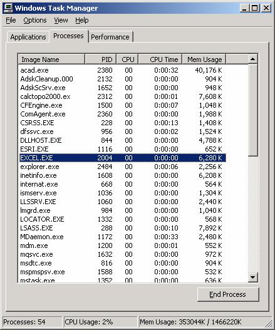Viewport: 275px width, 330px height.
Task: Minimize the Task Manager window
Action: tap(244, 8)
